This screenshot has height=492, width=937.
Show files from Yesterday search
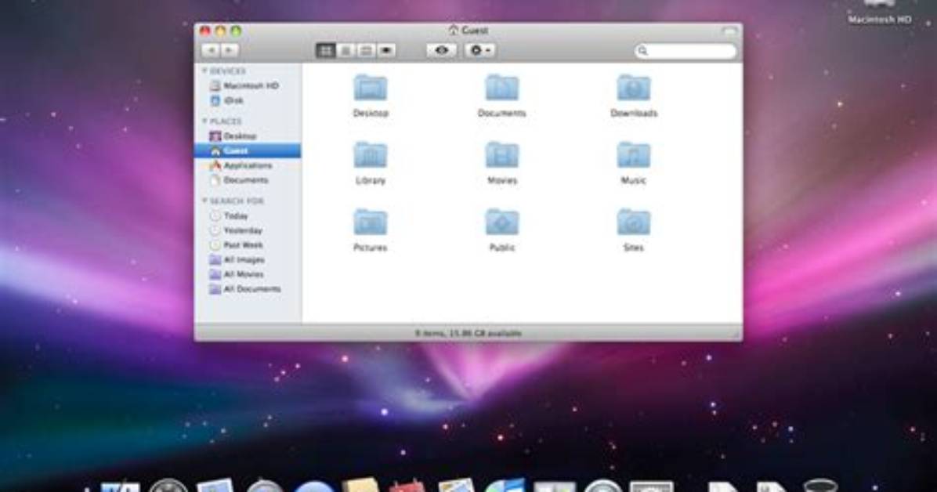pyautogui.click(x=248, y=230)
